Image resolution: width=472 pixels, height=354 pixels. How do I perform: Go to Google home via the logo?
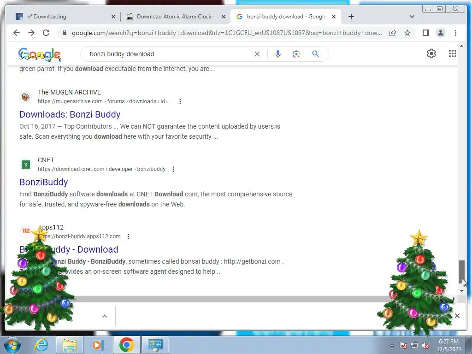click(x=40, y=54)
